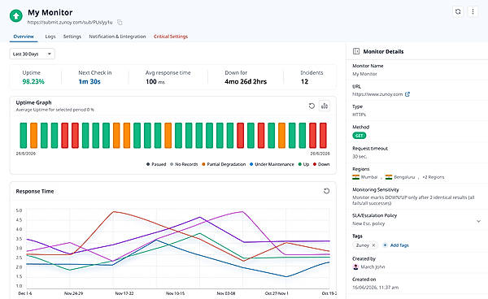The width and height of the screenshot is (488, 299).
Task: Click the 100 ms response time value
Action: 155,81
